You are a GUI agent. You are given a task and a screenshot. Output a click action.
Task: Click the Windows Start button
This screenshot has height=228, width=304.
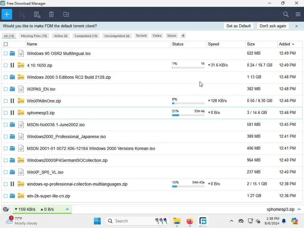point(97,221)
